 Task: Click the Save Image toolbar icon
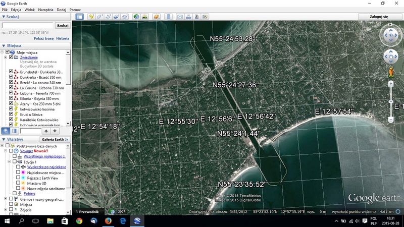[196, 17]
